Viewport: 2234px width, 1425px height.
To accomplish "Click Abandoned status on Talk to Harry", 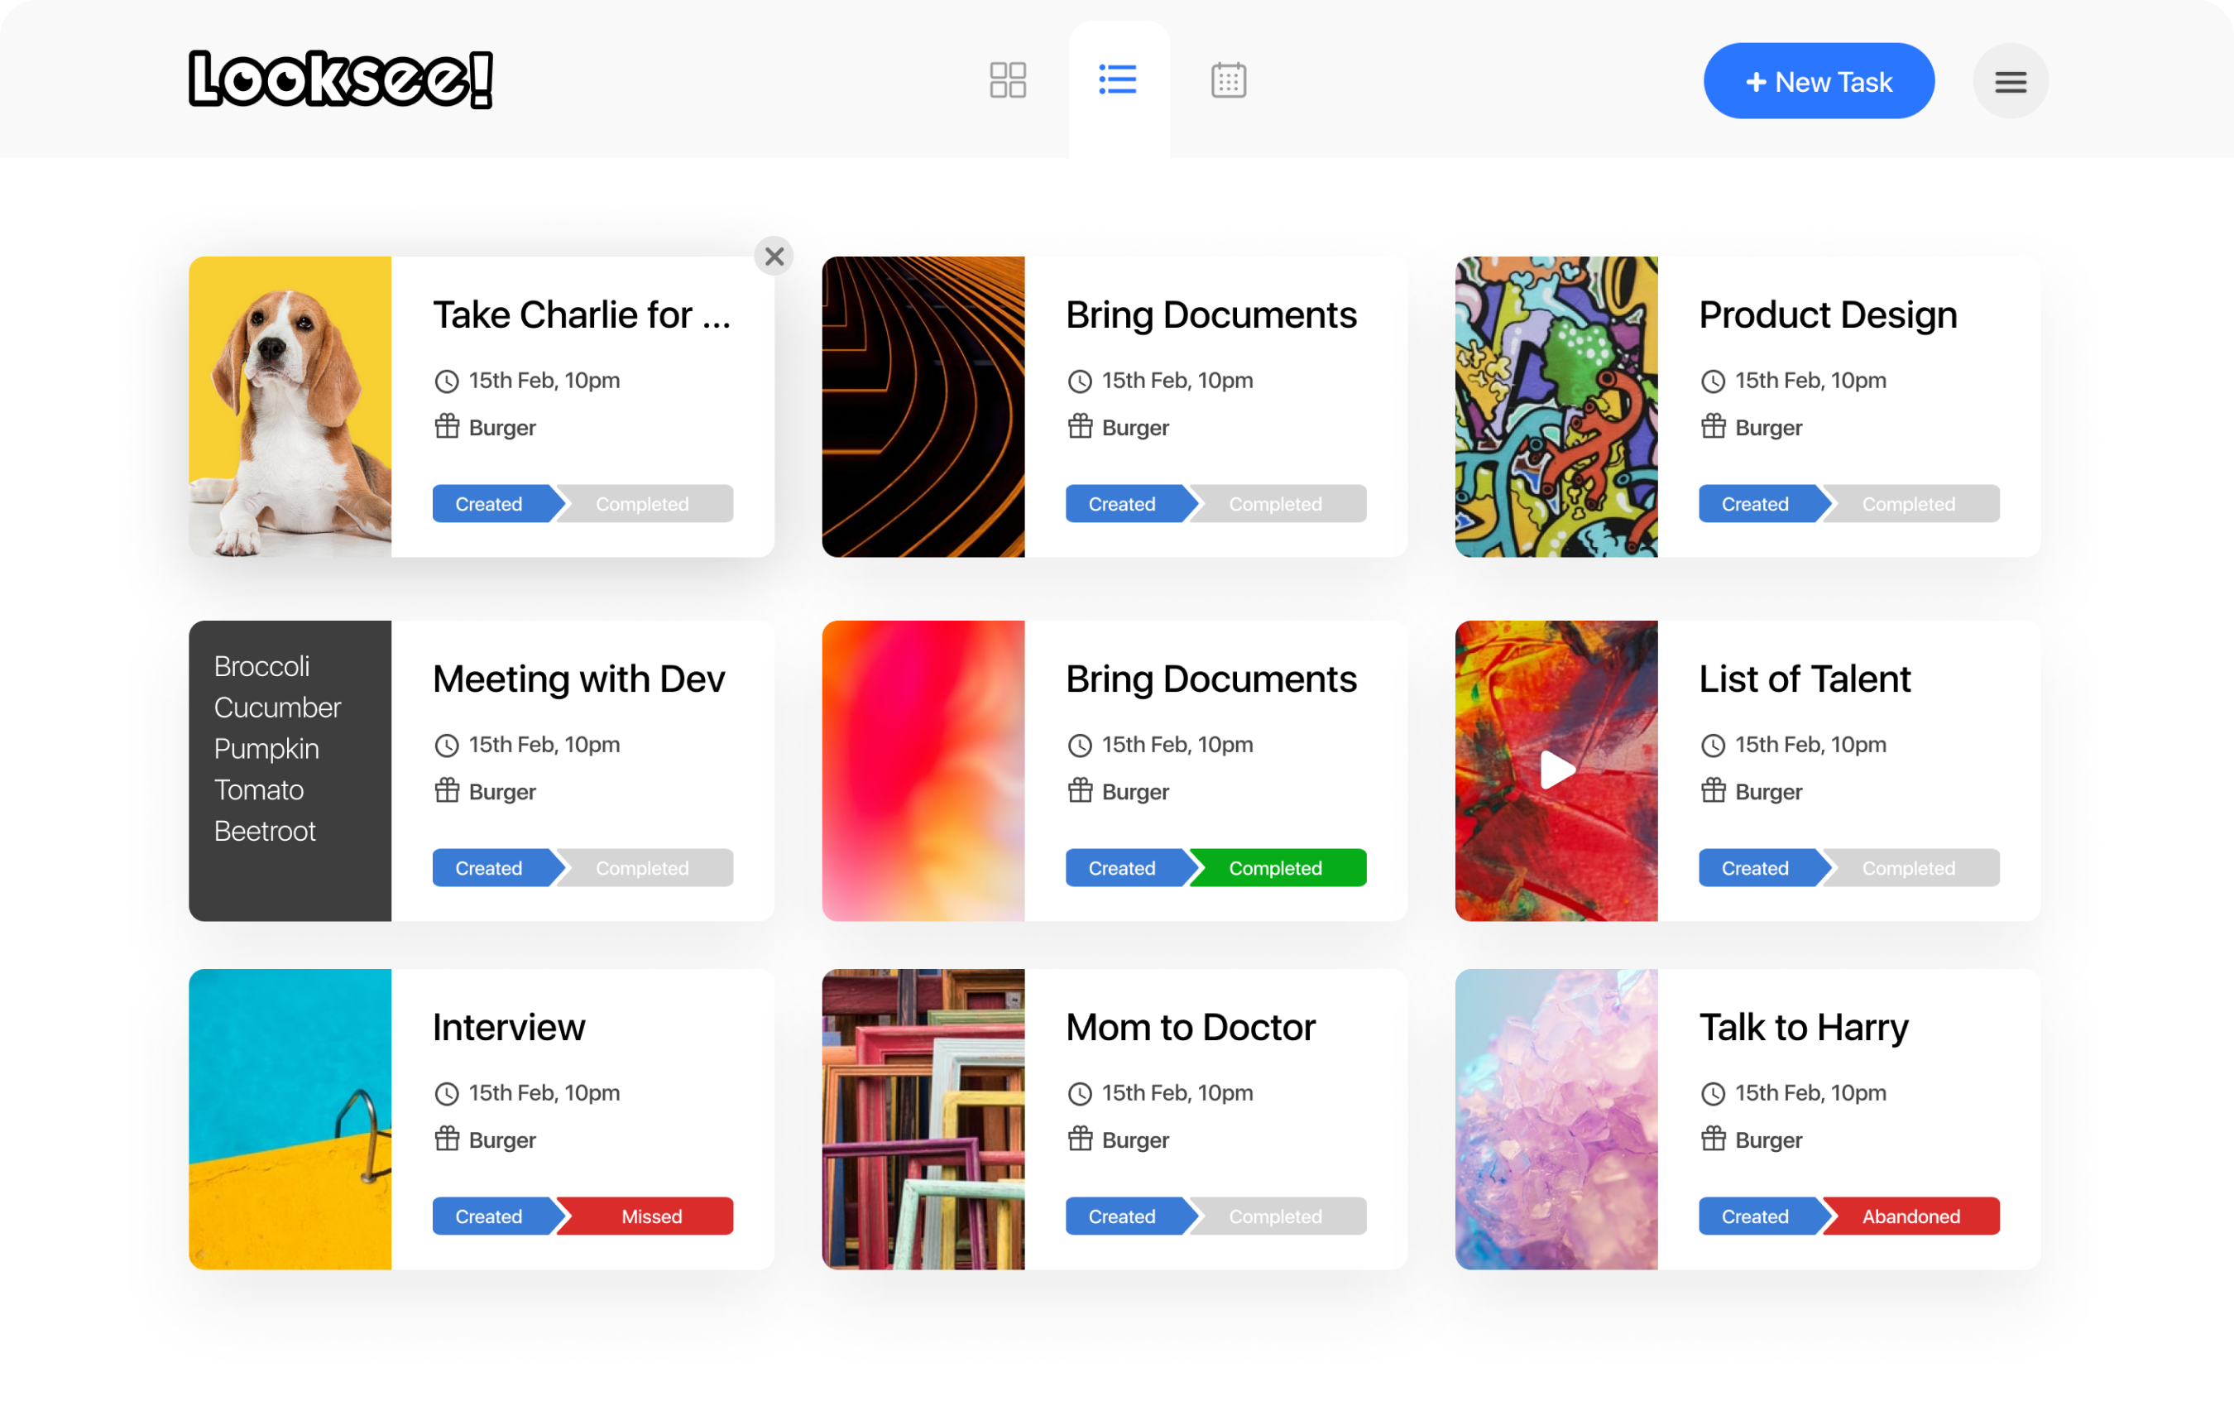I will pos(1911,1216).
